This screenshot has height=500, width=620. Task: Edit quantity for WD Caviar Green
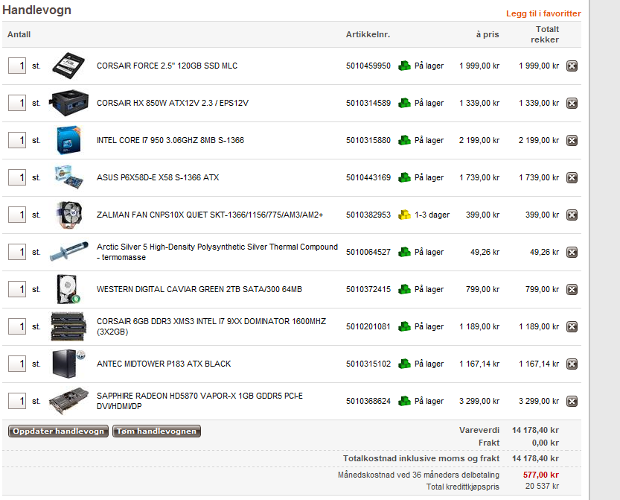tap(17, 289)
